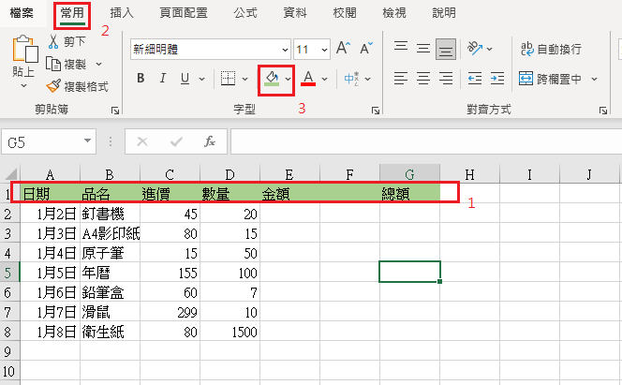This screenshot has height=385, width=622.
Task: Click the text Orientation icon
Action: 475,48
